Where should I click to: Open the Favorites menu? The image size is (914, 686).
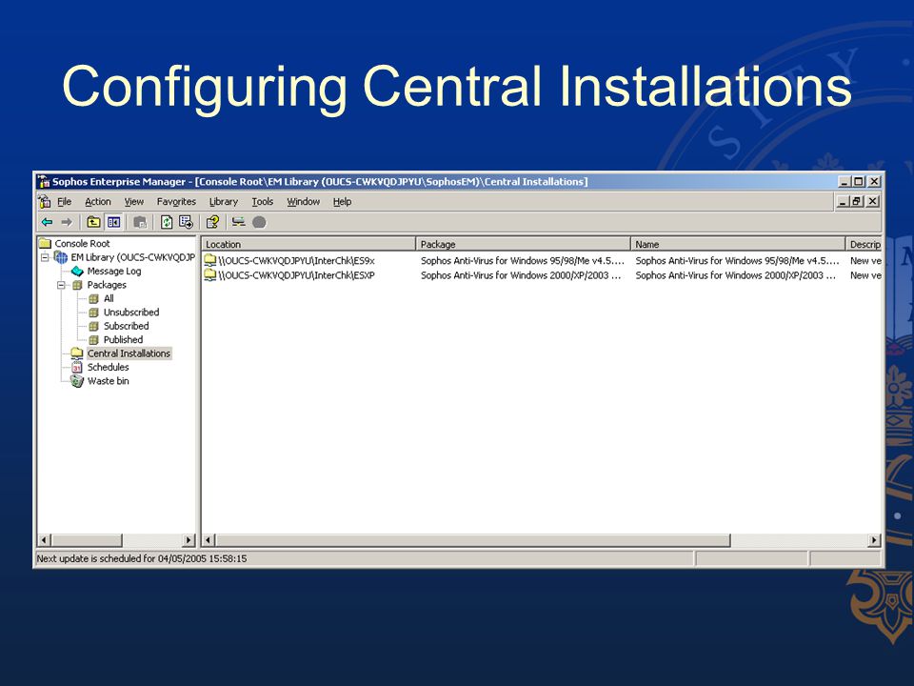tap(176, 202)
